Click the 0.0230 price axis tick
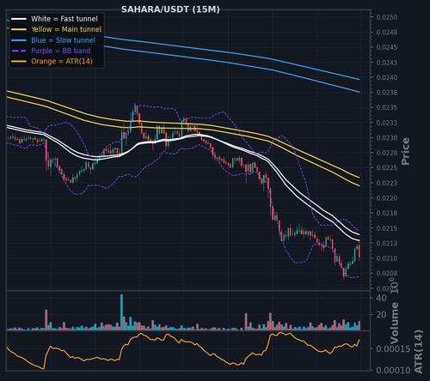This screenshot has width=430, height=381. click(387, 138)
